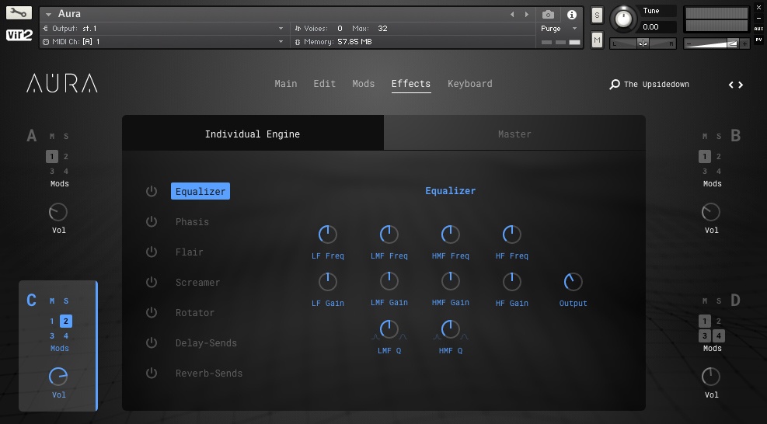This screenshot has width=767, height=424.
Task: Switch to the Main tab
Action: 286,84
